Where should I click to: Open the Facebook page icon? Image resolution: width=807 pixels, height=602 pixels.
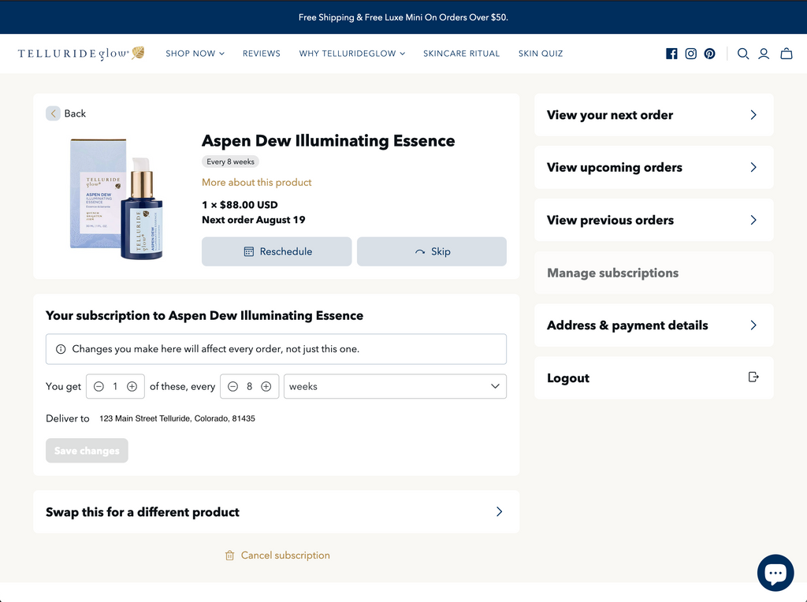pos(671,54)
